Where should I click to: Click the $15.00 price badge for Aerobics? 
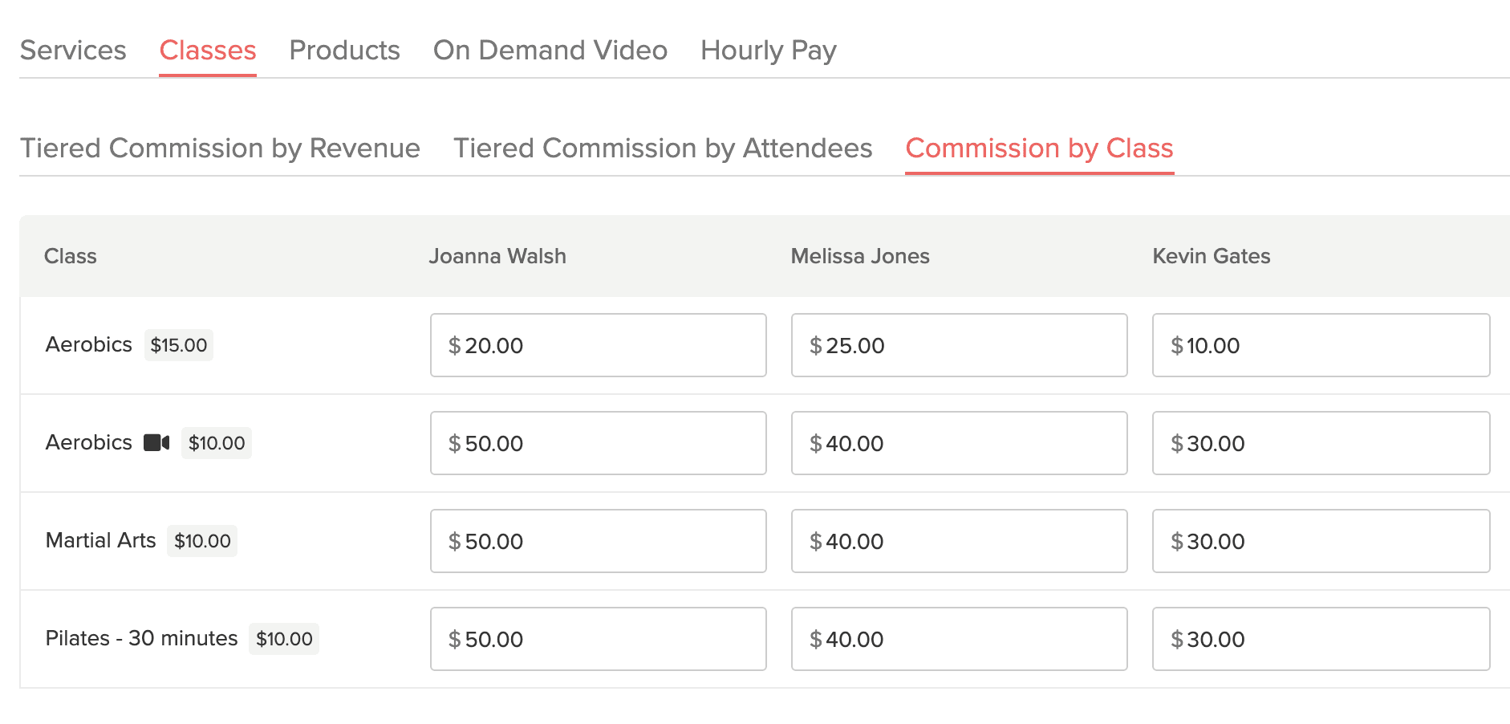tap(178, 345)
